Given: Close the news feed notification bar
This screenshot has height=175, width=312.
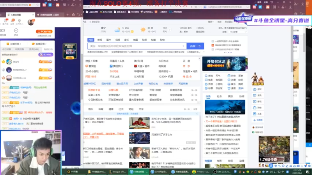Looking at the screenshot, I should point(197,114).
